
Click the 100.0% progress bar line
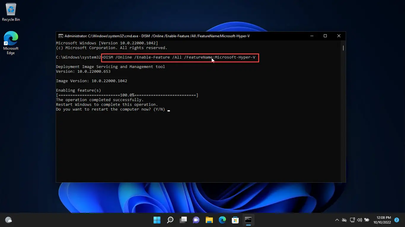point(127,95)
